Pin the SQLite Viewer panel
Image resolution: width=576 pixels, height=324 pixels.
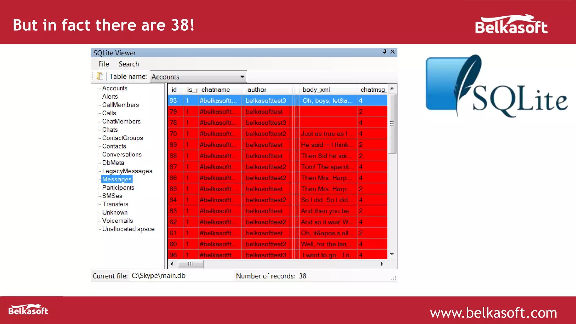[384, 52]
